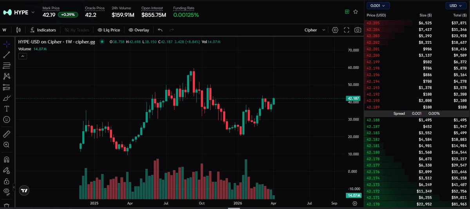This screenshot has height=209, width=470.
Task: Collapse the drawing toolbar side handle
Action: click(x=14, y=188)
